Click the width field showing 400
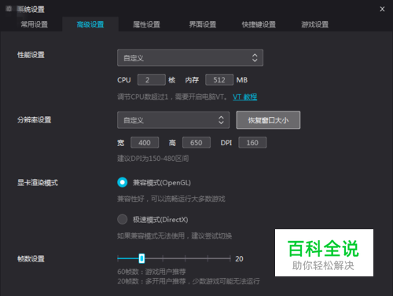This screenshot has width=393, height=296. coord(145,143)
